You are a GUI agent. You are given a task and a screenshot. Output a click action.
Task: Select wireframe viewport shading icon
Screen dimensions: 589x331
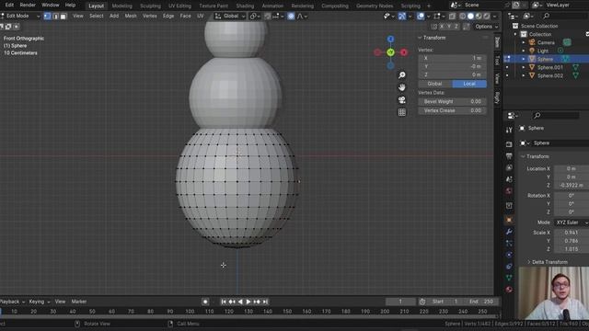463,17
